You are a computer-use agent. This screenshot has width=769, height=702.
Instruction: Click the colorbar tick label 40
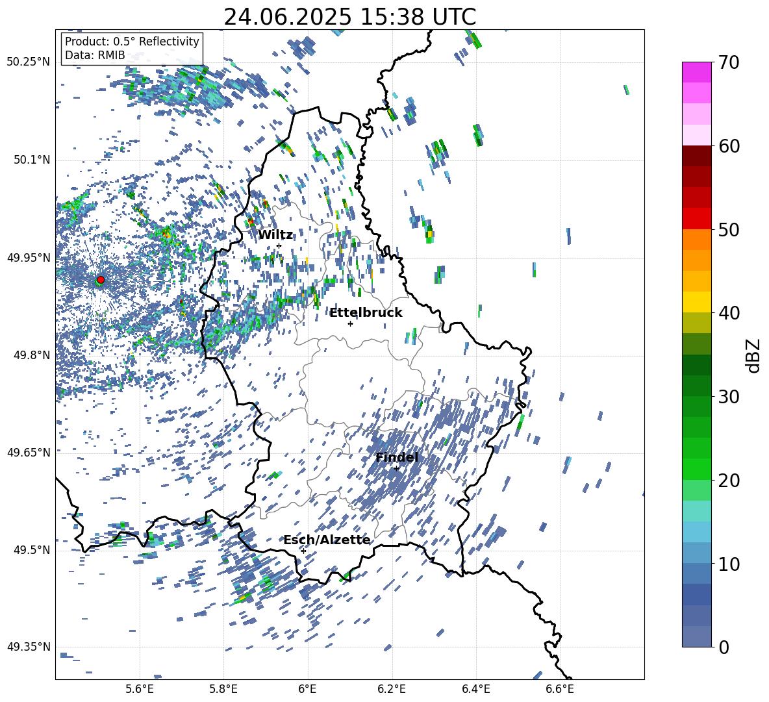click(728, 313)
